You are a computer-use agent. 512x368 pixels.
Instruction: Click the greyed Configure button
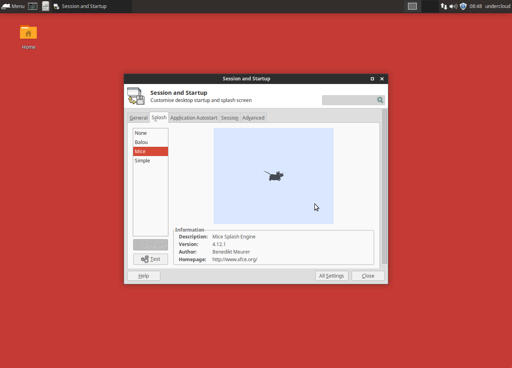click(x=150, y=245)
